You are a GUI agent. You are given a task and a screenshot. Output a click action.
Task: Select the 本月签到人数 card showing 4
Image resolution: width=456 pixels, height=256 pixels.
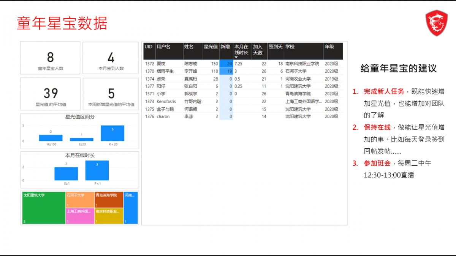[x=111, y=58]
